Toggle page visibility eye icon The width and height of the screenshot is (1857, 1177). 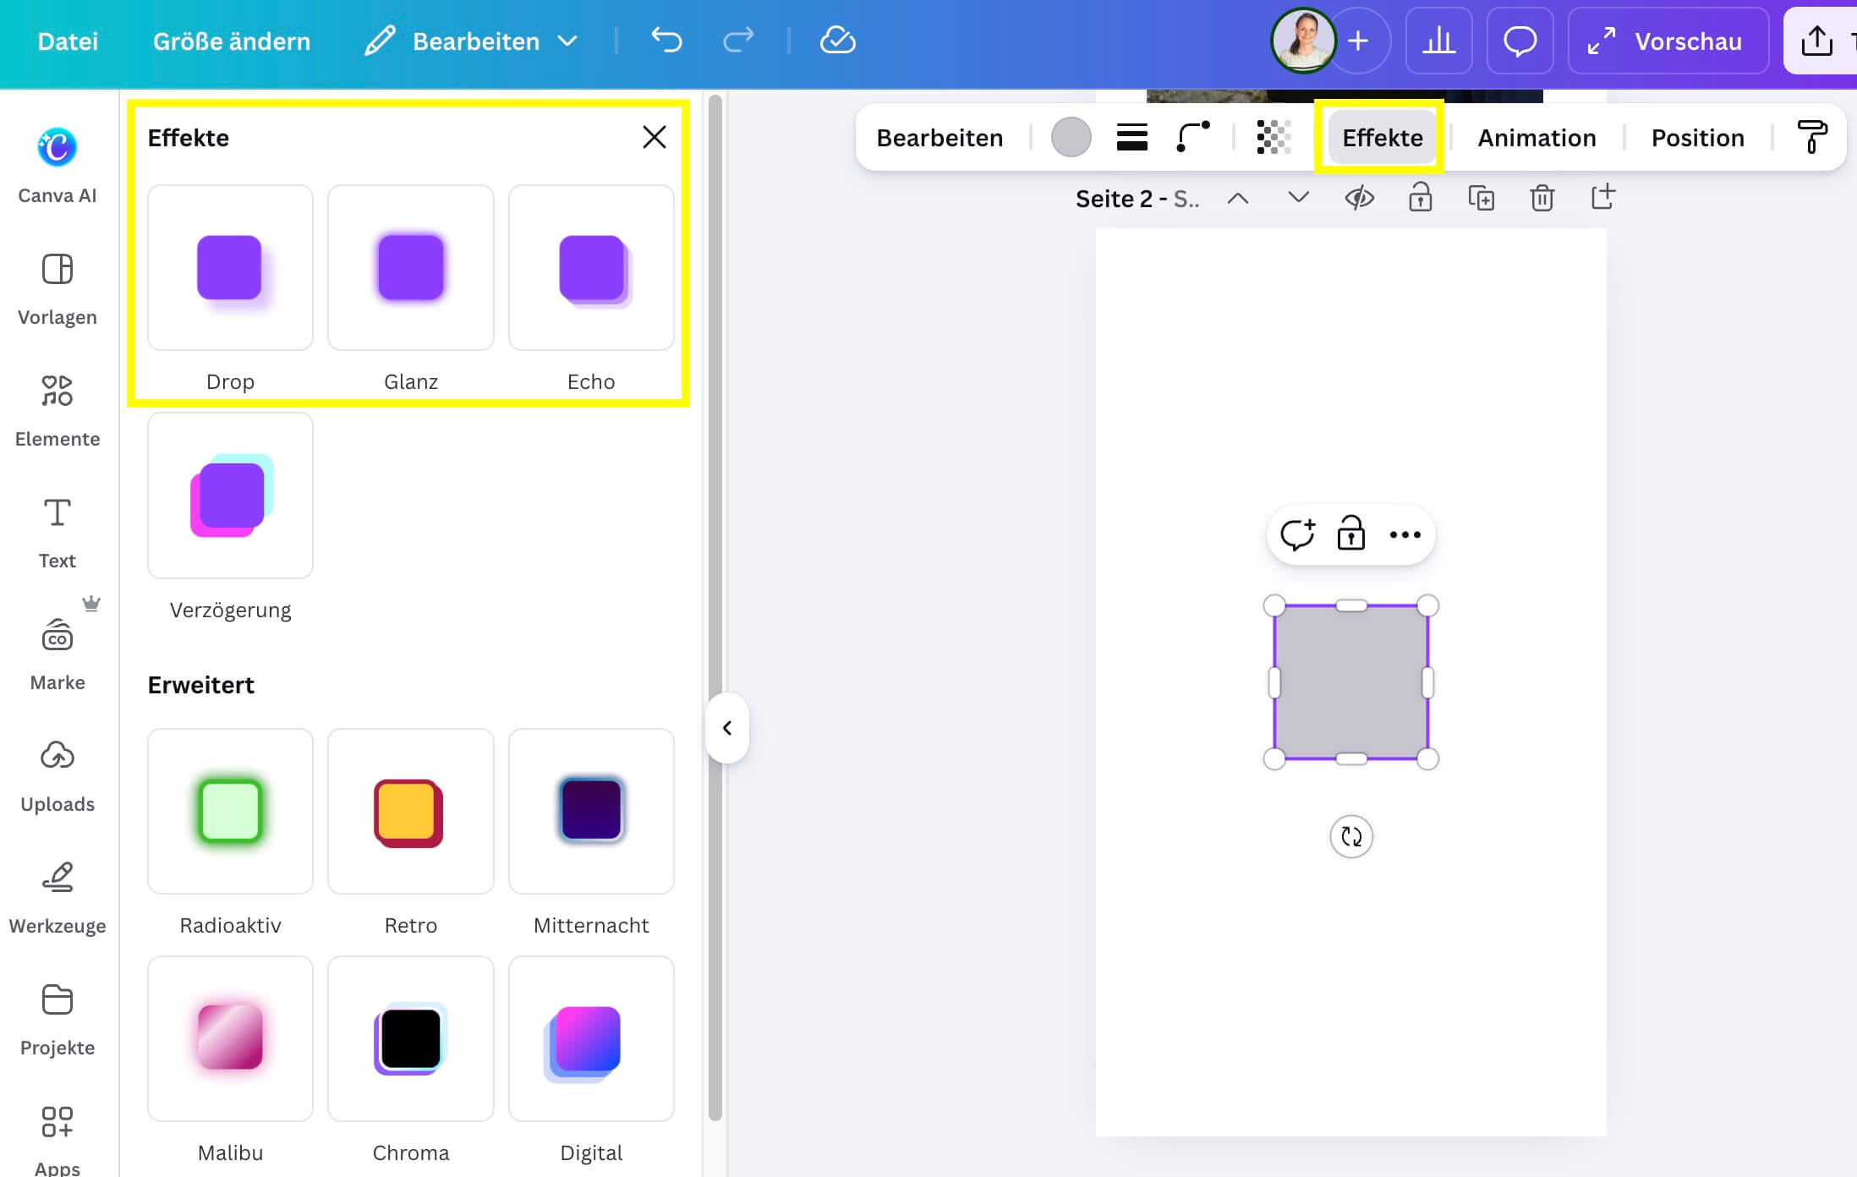pos(1359,198)
